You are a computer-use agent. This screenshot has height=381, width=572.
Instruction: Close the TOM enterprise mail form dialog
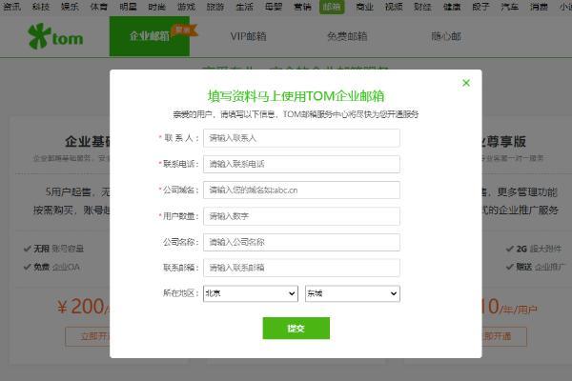coord(466,83)
